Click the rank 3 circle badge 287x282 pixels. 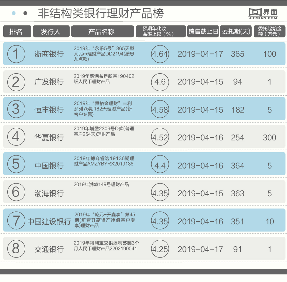(x=16, y=109)
